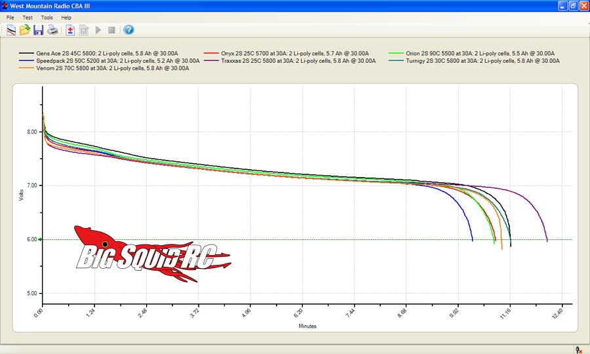The width and height of the screenshot is (590, 354).
Task: Click black Gens Ace legend line swatch
Action: [26, 53]
